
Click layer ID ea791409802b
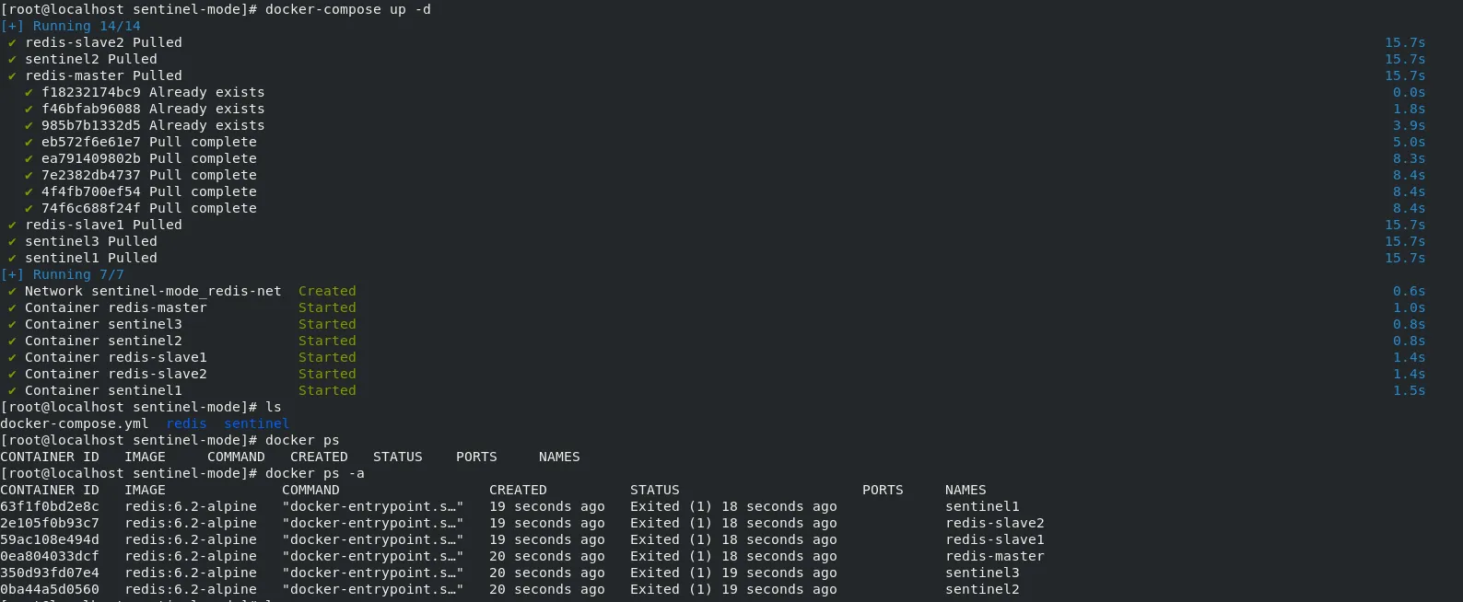91,158
